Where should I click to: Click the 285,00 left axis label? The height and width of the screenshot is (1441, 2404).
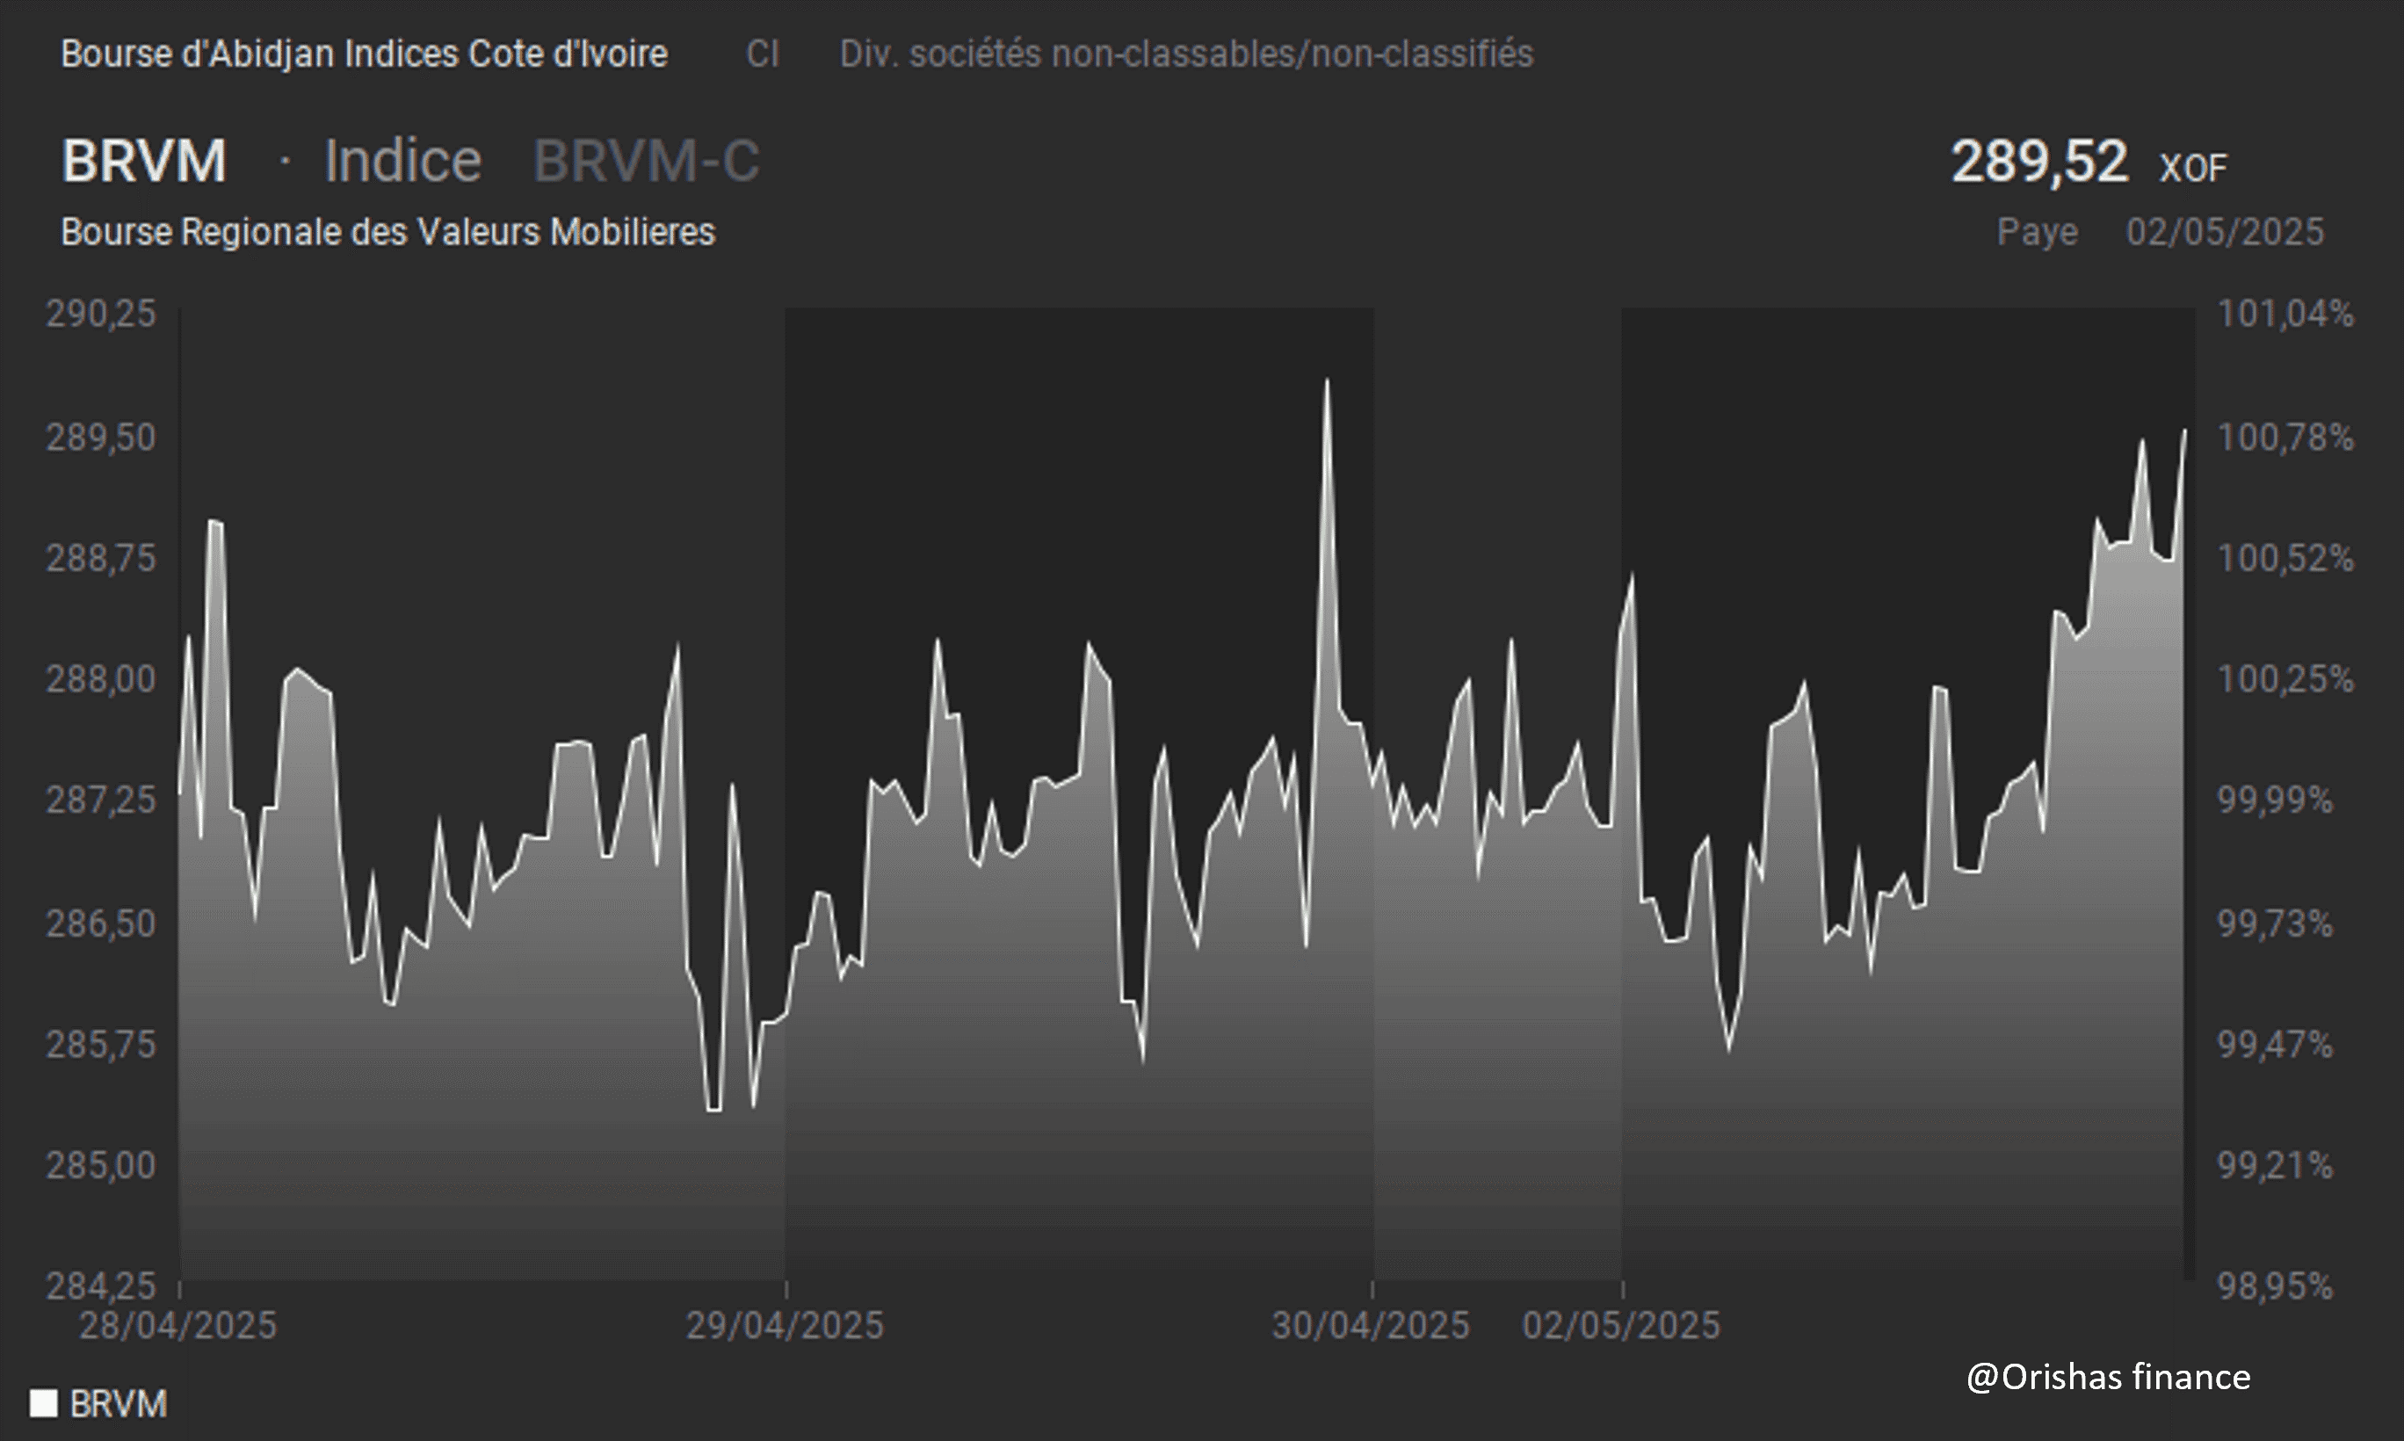point(101,1164)
